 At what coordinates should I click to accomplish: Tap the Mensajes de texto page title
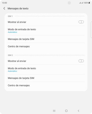tap(18, 9)
